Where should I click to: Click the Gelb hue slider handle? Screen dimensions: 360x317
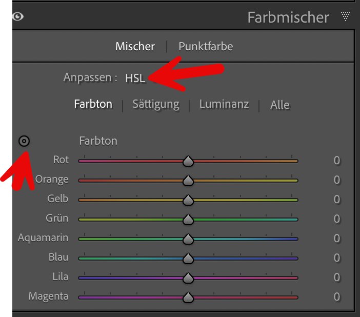click(x=188, y=200)
